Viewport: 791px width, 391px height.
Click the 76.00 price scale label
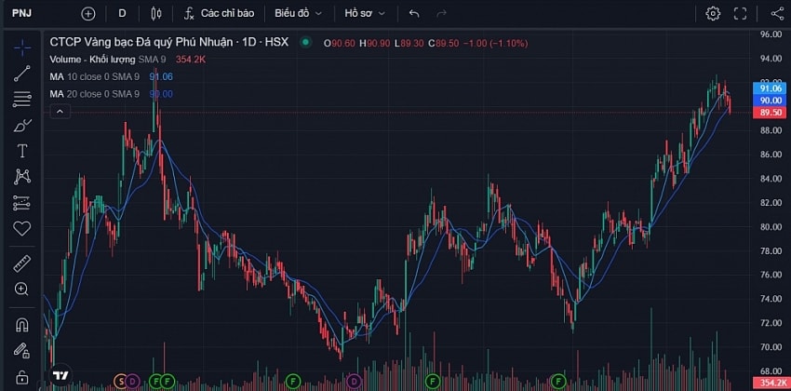pyautogui.click(x=771, y=275)
